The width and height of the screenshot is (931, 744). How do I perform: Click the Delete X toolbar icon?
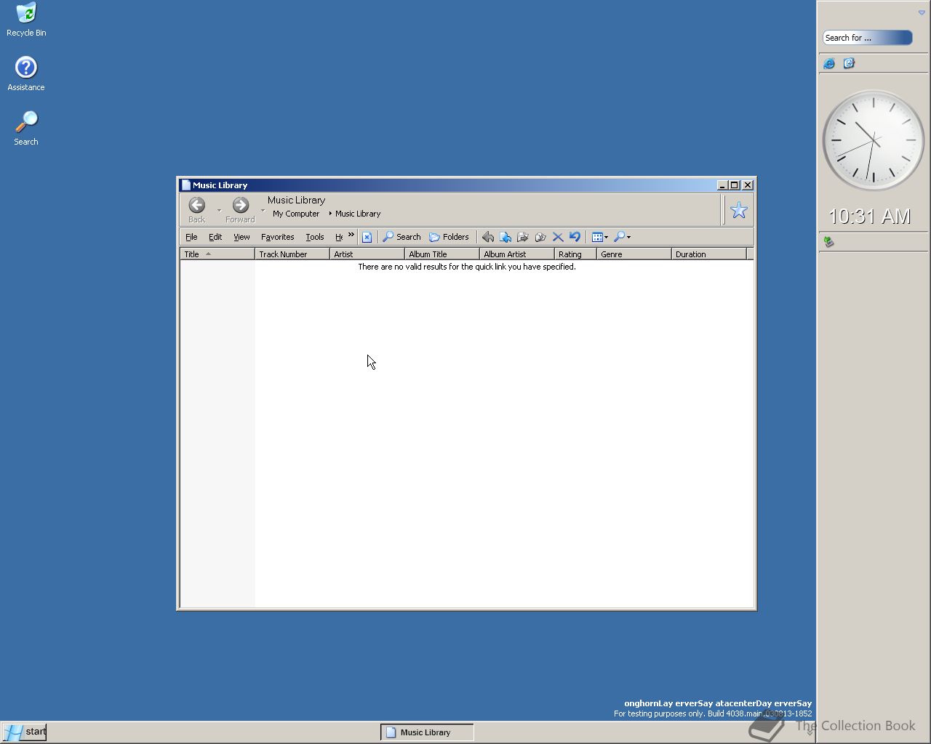coord(558,237)
